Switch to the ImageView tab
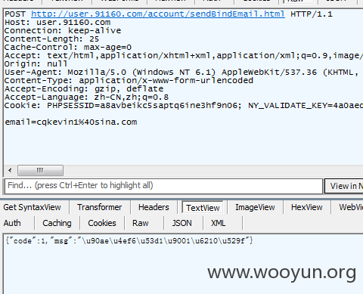This screenshot has height=294, width=363. [255, 207]
